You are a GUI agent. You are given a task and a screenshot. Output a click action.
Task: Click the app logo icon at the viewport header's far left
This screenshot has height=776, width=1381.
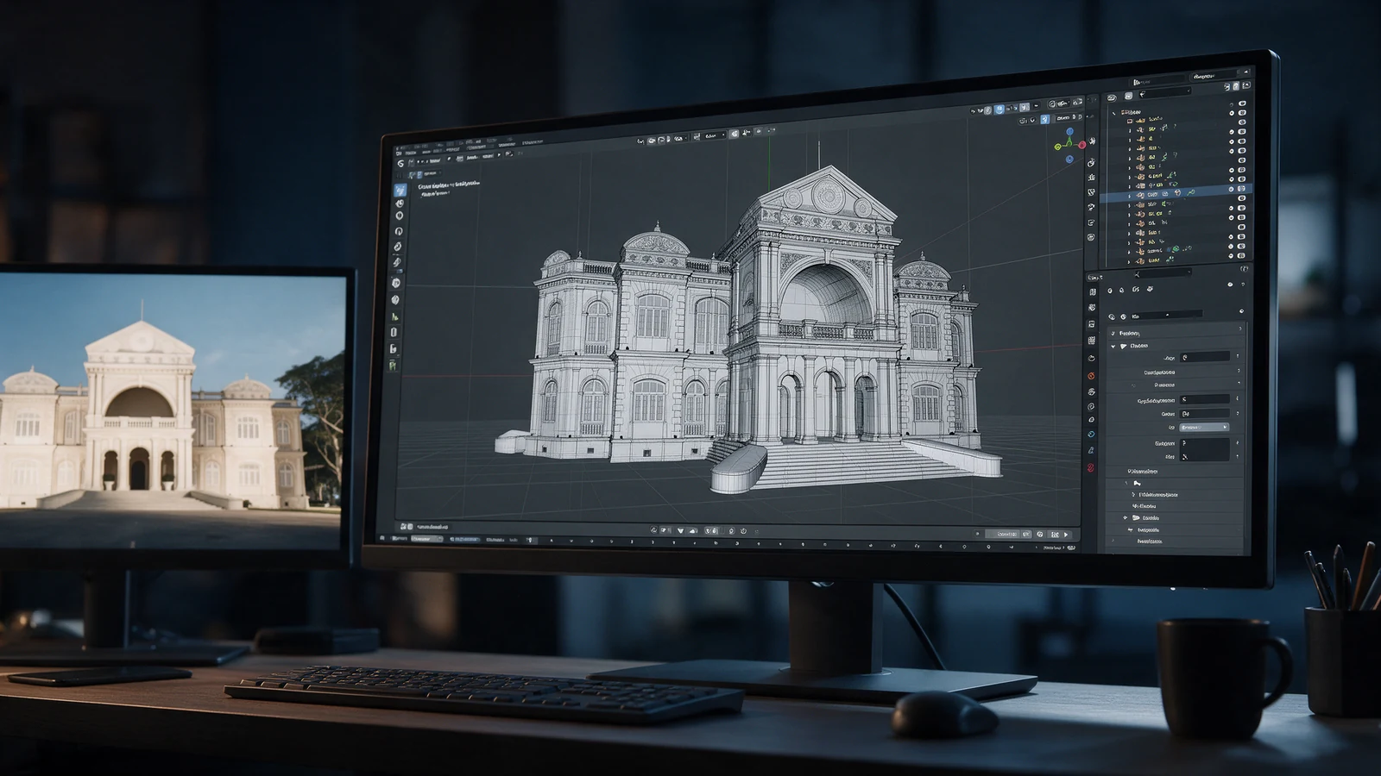[400, 163]
